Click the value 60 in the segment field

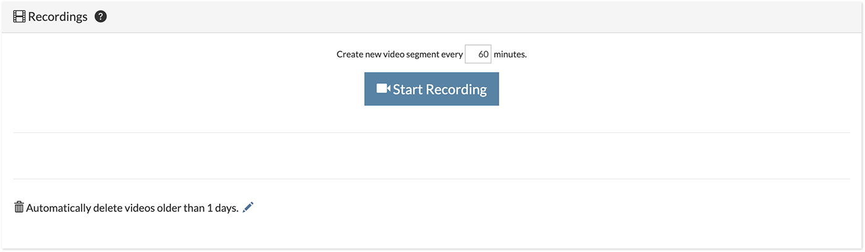(x=483, y=54)
